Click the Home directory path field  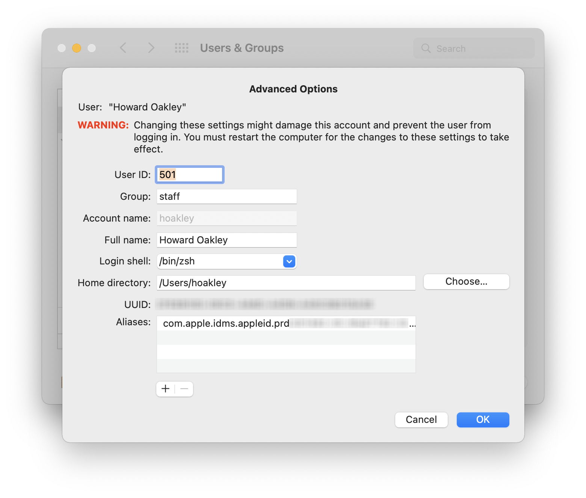click(x=286, y=282)
